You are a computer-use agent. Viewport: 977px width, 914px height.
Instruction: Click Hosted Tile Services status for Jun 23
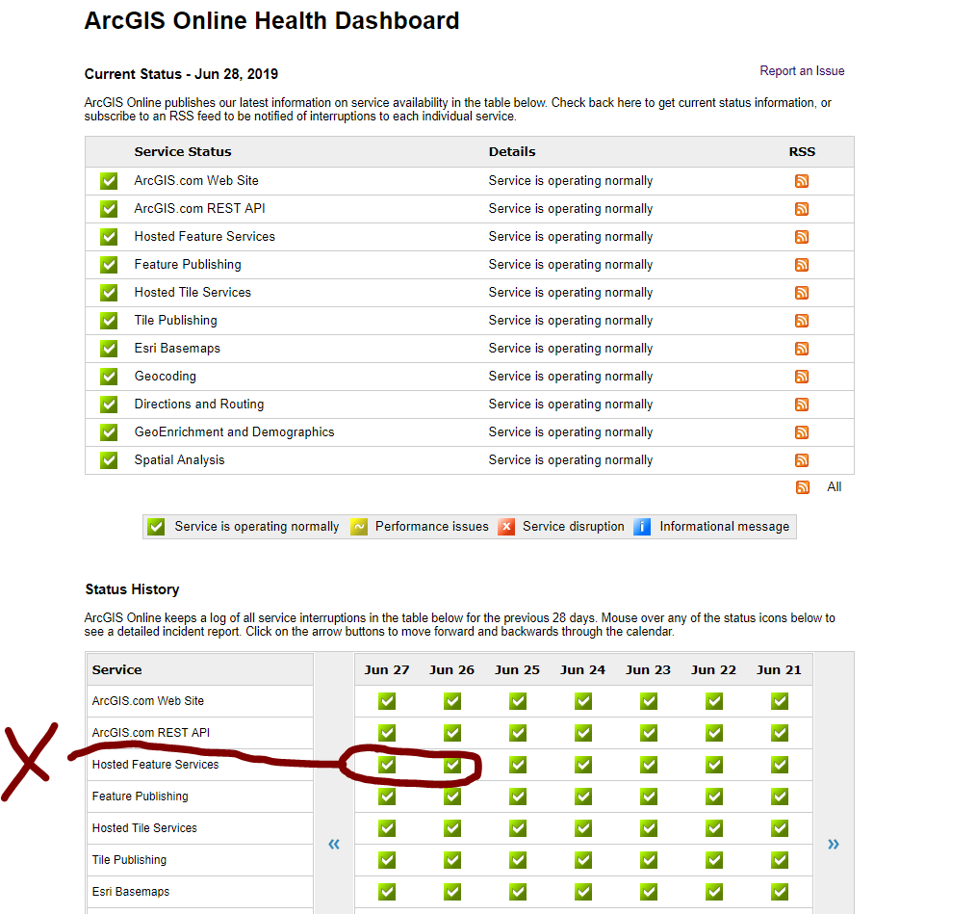pyautogui.click(x=649, y=828)
